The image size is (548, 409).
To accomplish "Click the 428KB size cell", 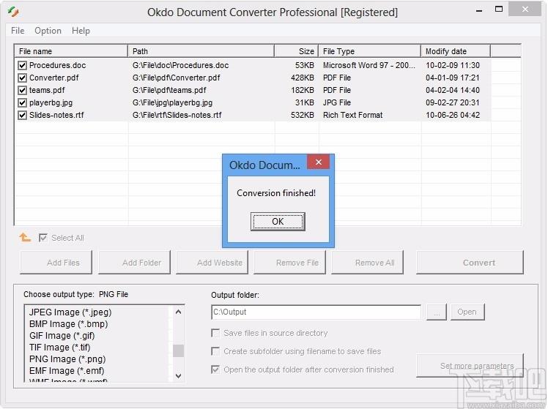I will click(x=303, y=78).
